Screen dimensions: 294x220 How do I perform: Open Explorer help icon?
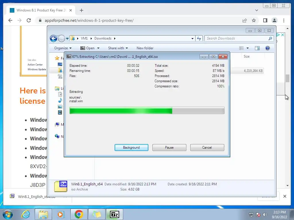[x=268, y=48]
